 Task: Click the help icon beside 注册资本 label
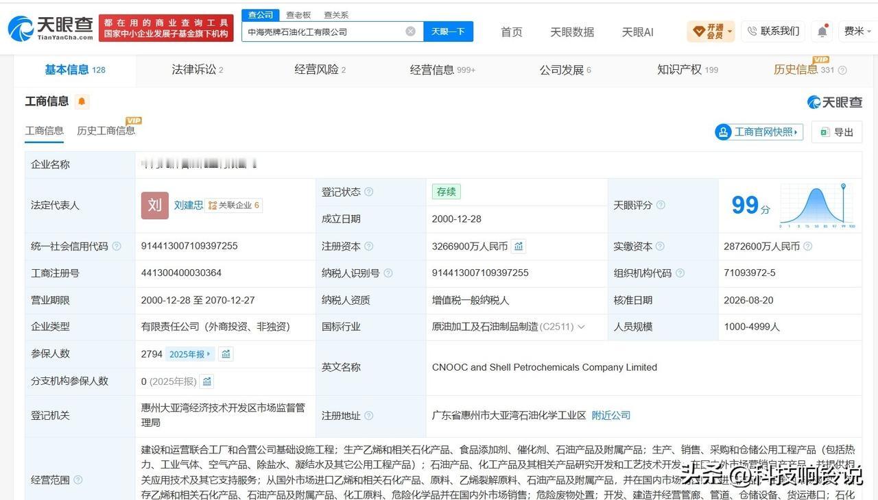pos(369,247)
